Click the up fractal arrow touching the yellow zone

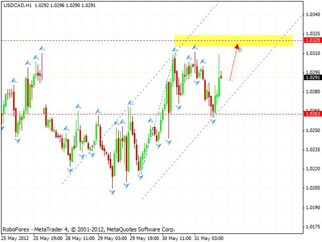pos(175,50)
